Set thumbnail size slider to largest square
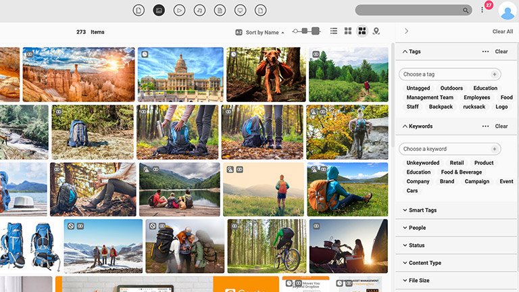 [x=316, y=31]
